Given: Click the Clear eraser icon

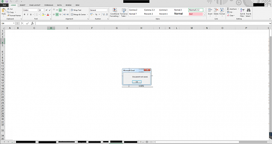Looking at the screenshot, I should click(x=228, y=16).
